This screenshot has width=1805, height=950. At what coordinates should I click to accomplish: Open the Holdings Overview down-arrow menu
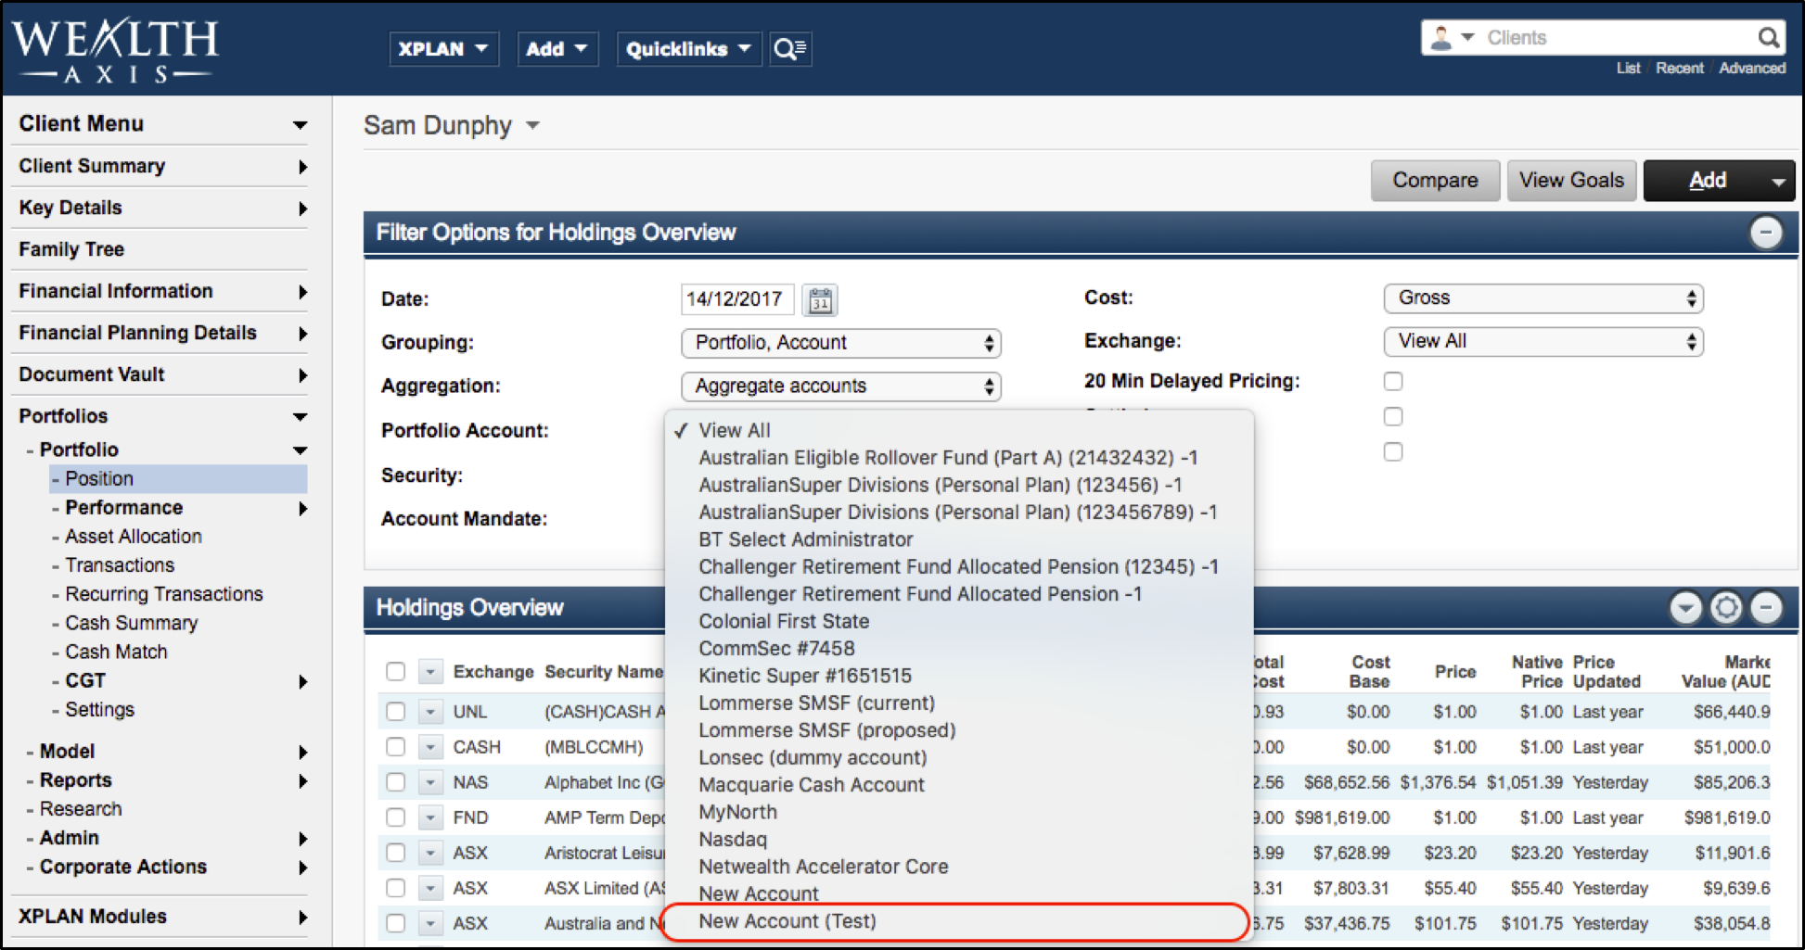click(x=1685, y=608)
